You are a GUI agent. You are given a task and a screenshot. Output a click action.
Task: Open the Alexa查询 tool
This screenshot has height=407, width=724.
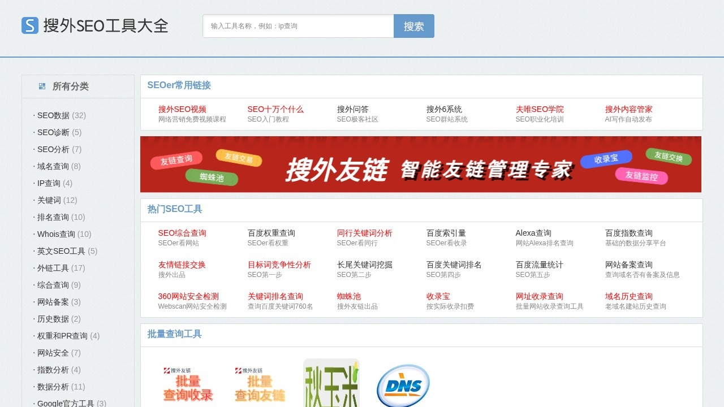pyautogui.click(x=533, y=233)
